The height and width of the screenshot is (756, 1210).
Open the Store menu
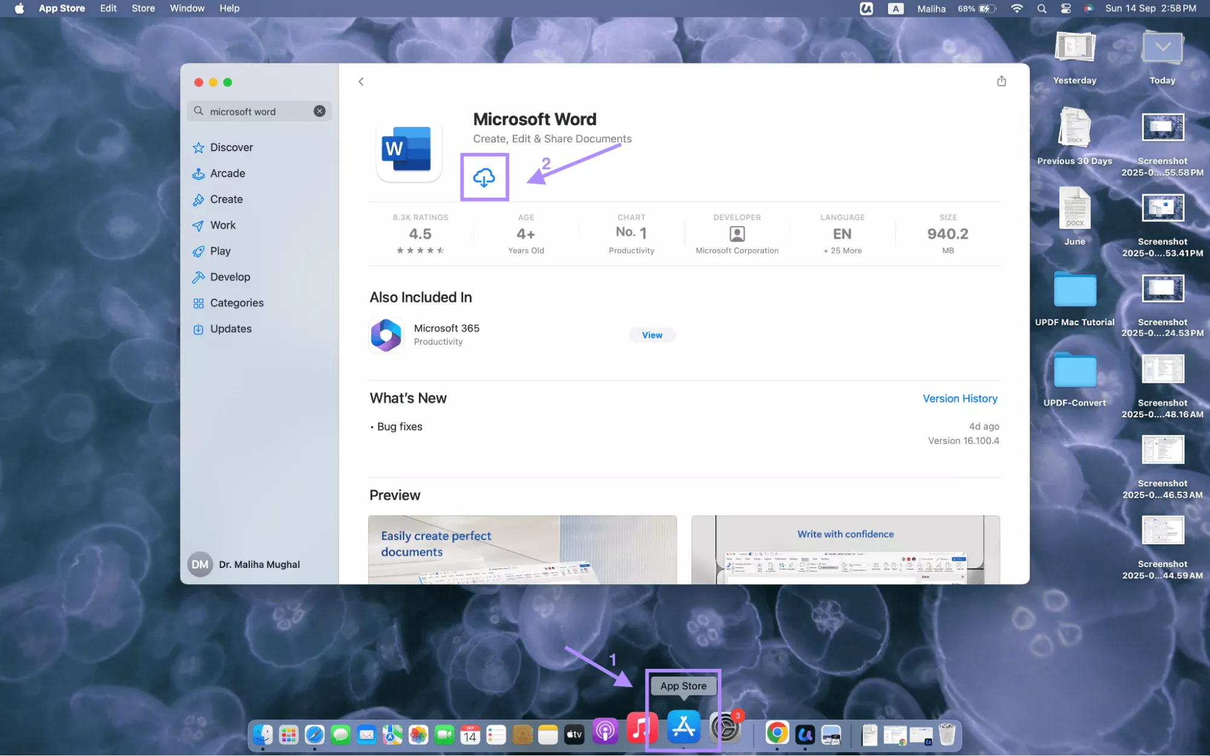(x=143, y=8)
